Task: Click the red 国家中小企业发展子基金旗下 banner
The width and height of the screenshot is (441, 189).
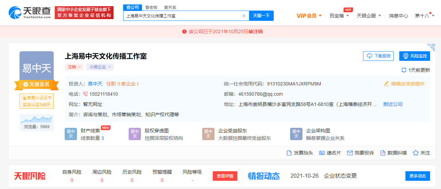Action: [84, 12]
